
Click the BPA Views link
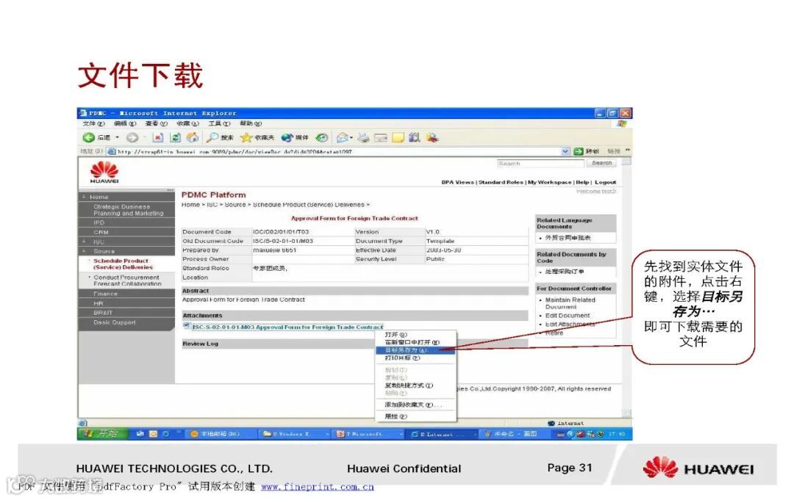click(457, 182)
